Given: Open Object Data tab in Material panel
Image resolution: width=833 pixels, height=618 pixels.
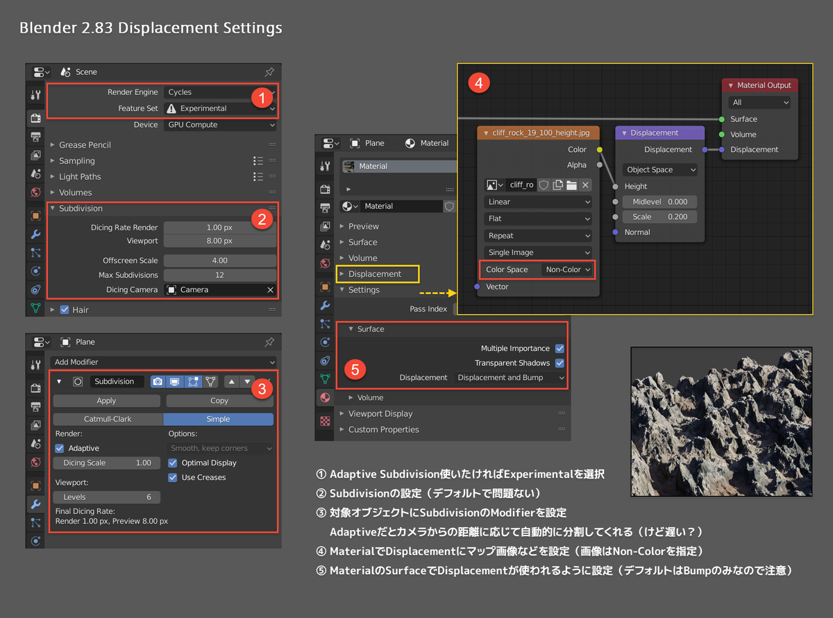Looking at the screenshot, I should tap(324, 378).
